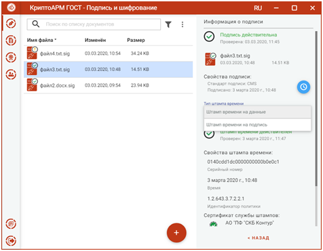This screenshot has height=251, width=323.
Task: Select the файл4.txt.sig row name
Action: pyautogui.click(x=55, y=53)
